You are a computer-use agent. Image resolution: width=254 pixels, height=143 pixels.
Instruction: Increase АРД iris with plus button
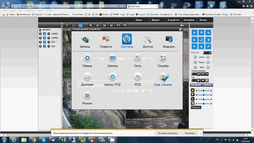point(195,67)
